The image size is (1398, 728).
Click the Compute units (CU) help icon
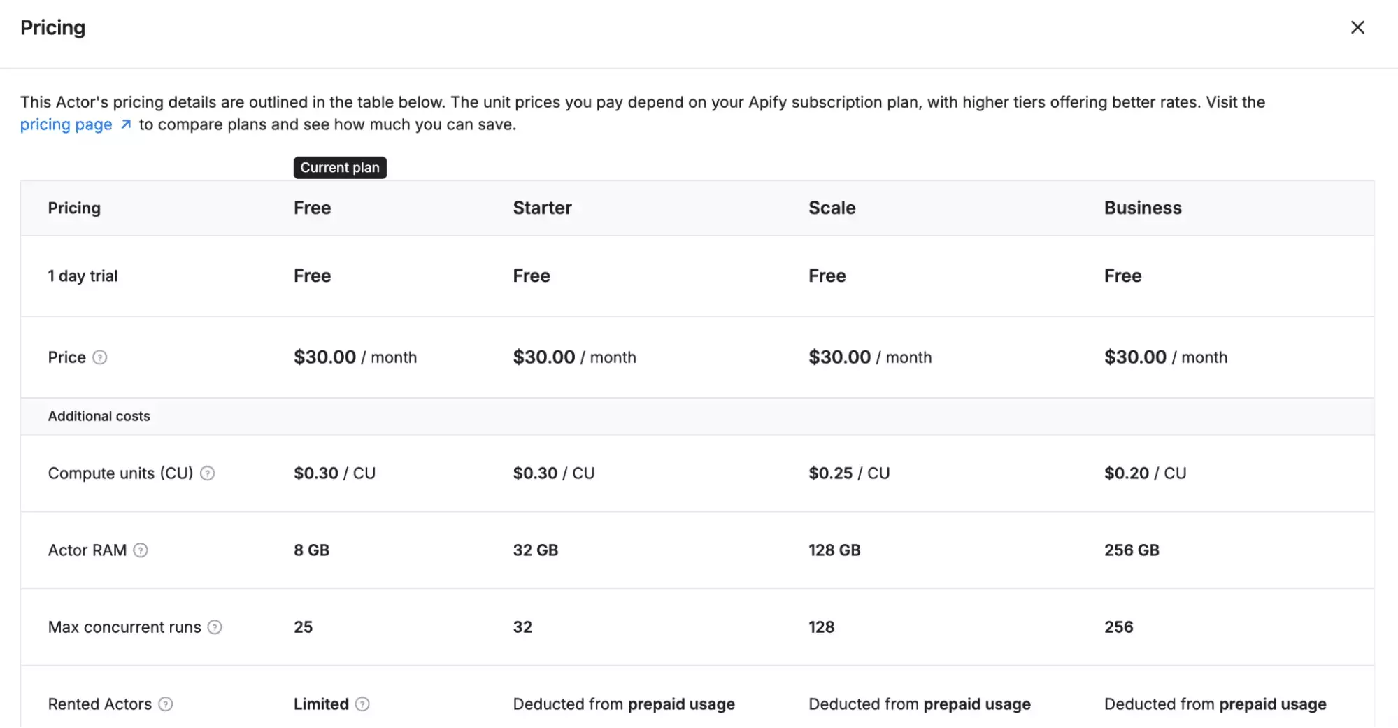click(207, 473)
